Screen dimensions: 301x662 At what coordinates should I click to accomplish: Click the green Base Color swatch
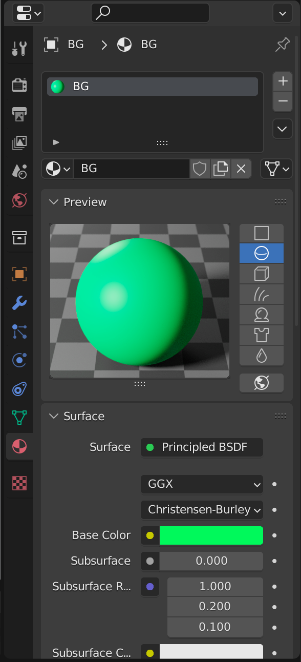pos(211,535)
